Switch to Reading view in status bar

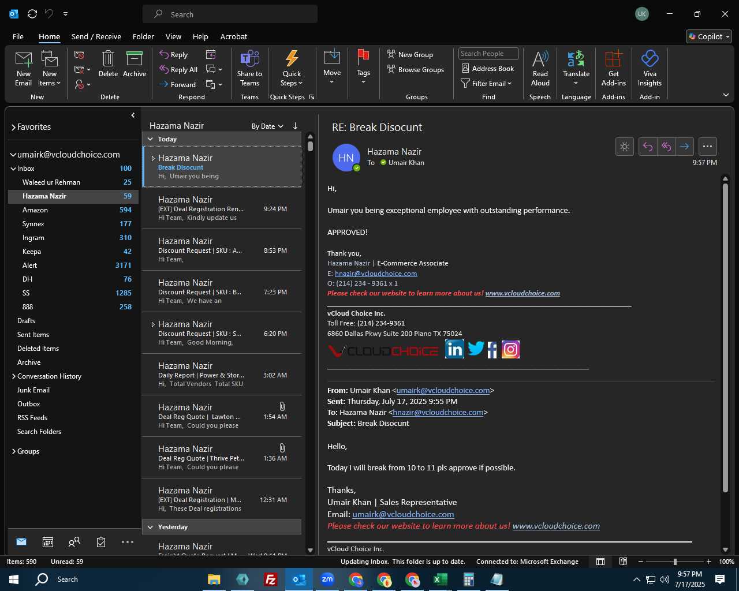(623, 562)
